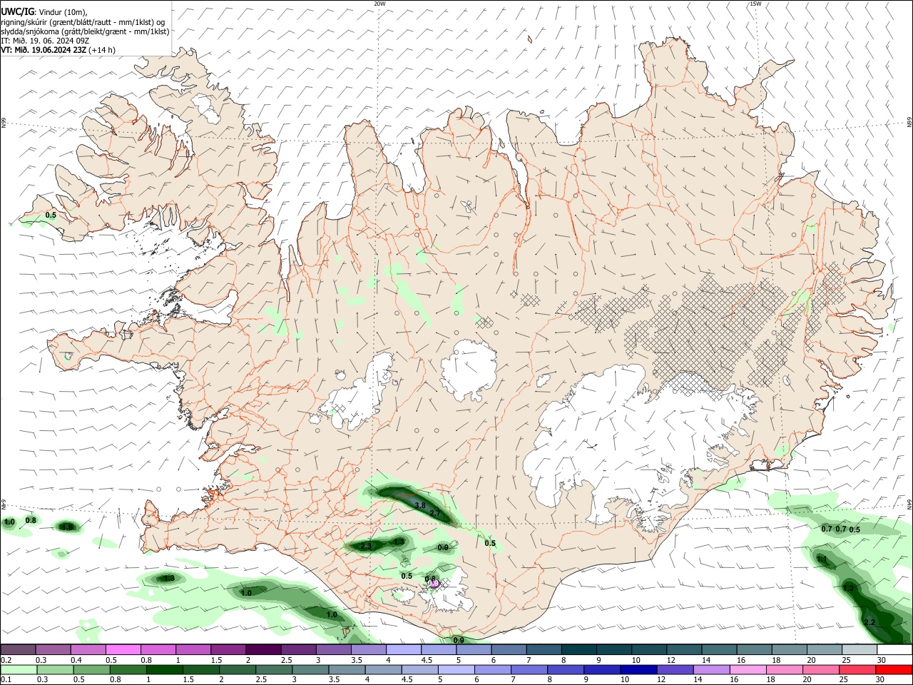The width and height of the screenshot is (913, 685).
Task: Choose the rain swatch between labels 0.3 and 0.5
Action: [x=56, y=669]
